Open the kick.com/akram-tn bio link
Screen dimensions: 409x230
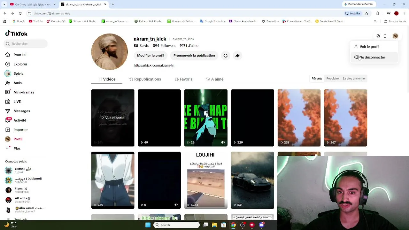pyautogui.click(x=154, y=65)
